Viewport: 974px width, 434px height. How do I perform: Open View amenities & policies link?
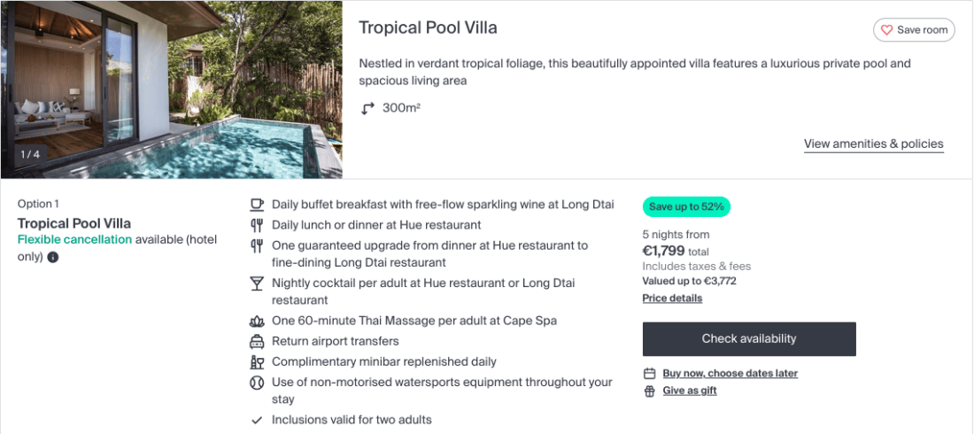pos(873,144)
